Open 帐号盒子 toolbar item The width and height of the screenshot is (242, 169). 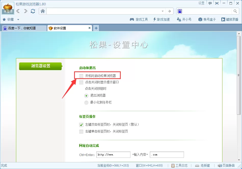[207, 19]
